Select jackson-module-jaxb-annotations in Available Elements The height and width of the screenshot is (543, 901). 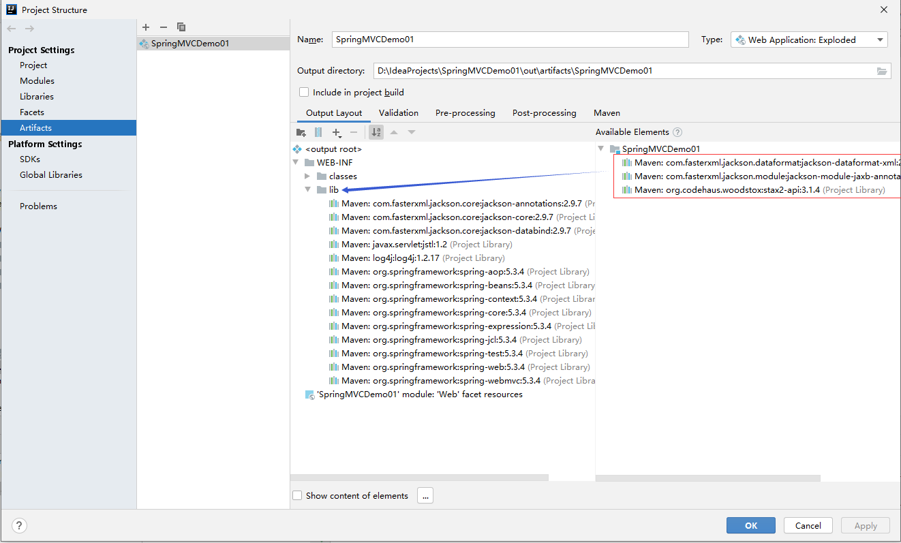pos(761,176)
